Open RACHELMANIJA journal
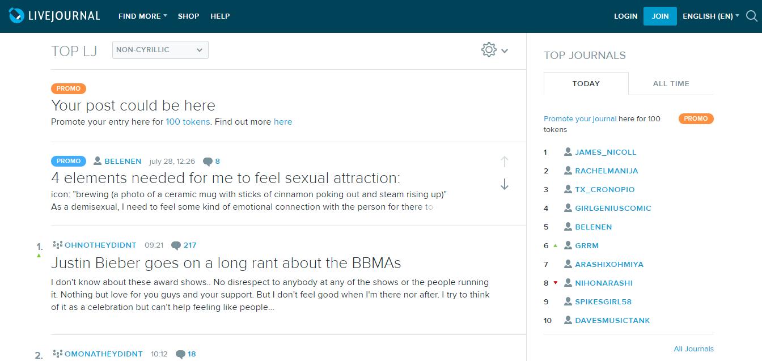762x361 pixels. coord(607,171)
